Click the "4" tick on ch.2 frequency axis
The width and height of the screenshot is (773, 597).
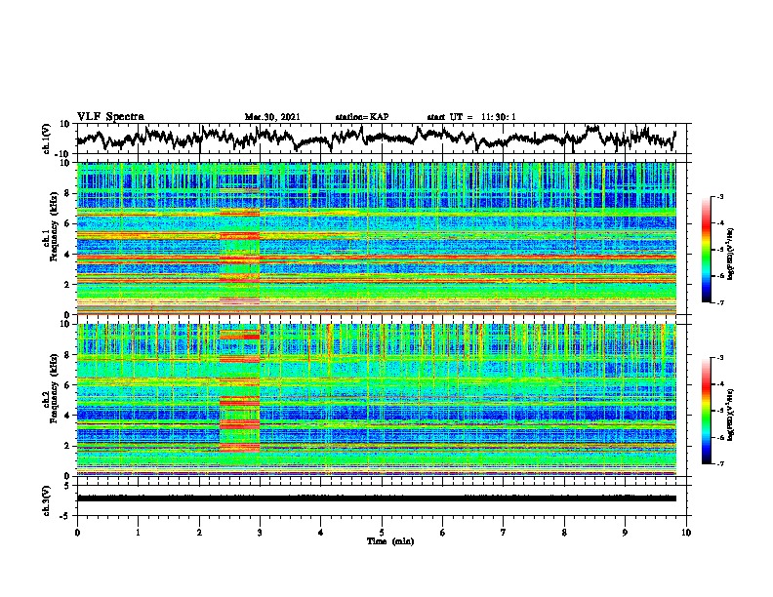point(67,416)
